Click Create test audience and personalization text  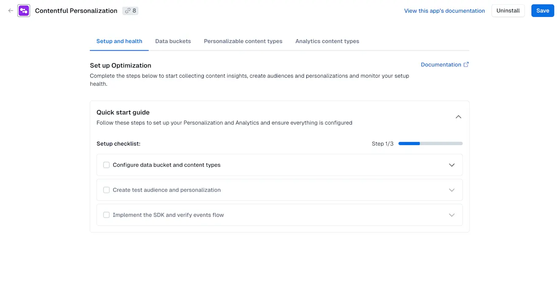coord(167,190)
